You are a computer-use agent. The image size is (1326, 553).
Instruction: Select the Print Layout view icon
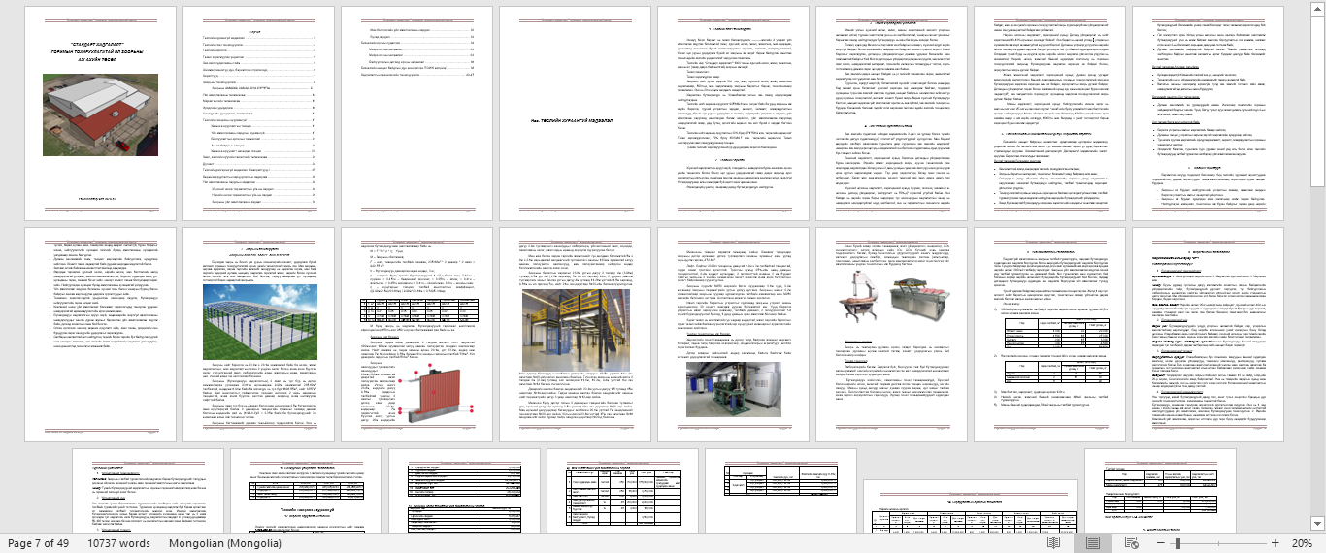click(x=1093, y=543)
